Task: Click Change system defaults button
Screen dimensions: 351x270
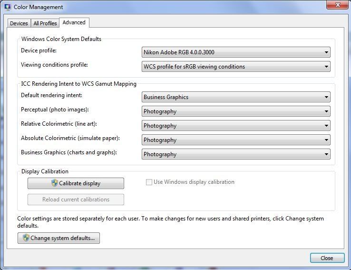Action: click(59, 238)
